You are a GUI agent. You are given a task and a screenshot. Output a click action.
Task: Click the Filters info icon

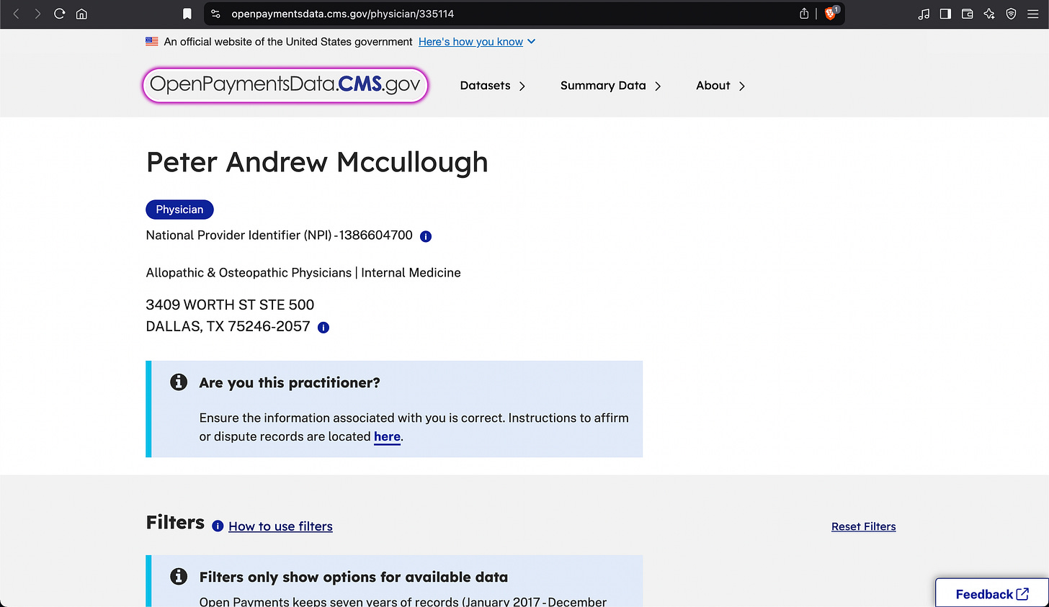tap(218, 526)
